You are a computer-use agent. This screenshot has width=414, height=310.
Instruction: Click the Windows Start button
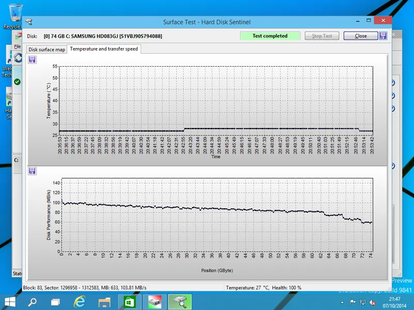[9, 301]
